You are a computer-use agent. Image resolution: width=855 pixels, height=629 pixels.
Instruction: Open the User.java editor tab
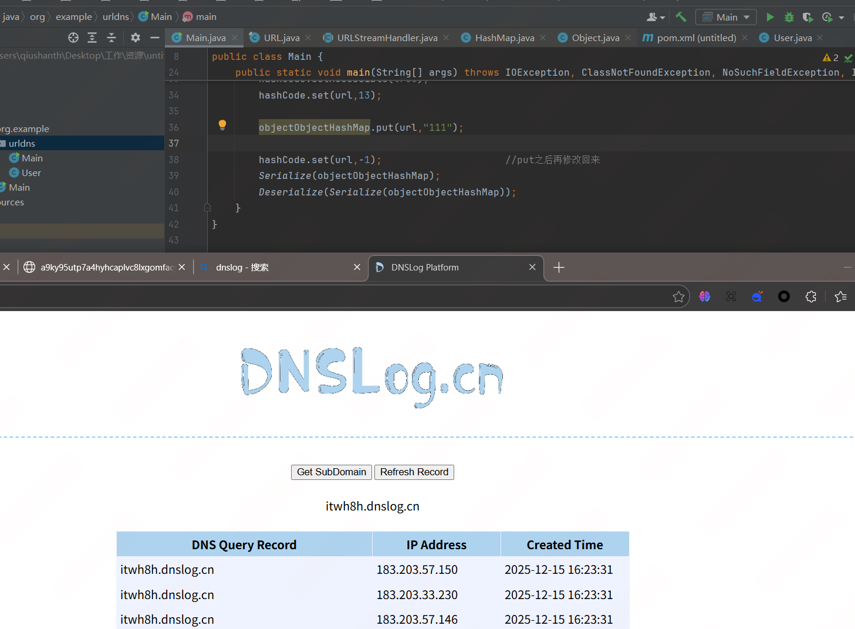pos(792,38)
